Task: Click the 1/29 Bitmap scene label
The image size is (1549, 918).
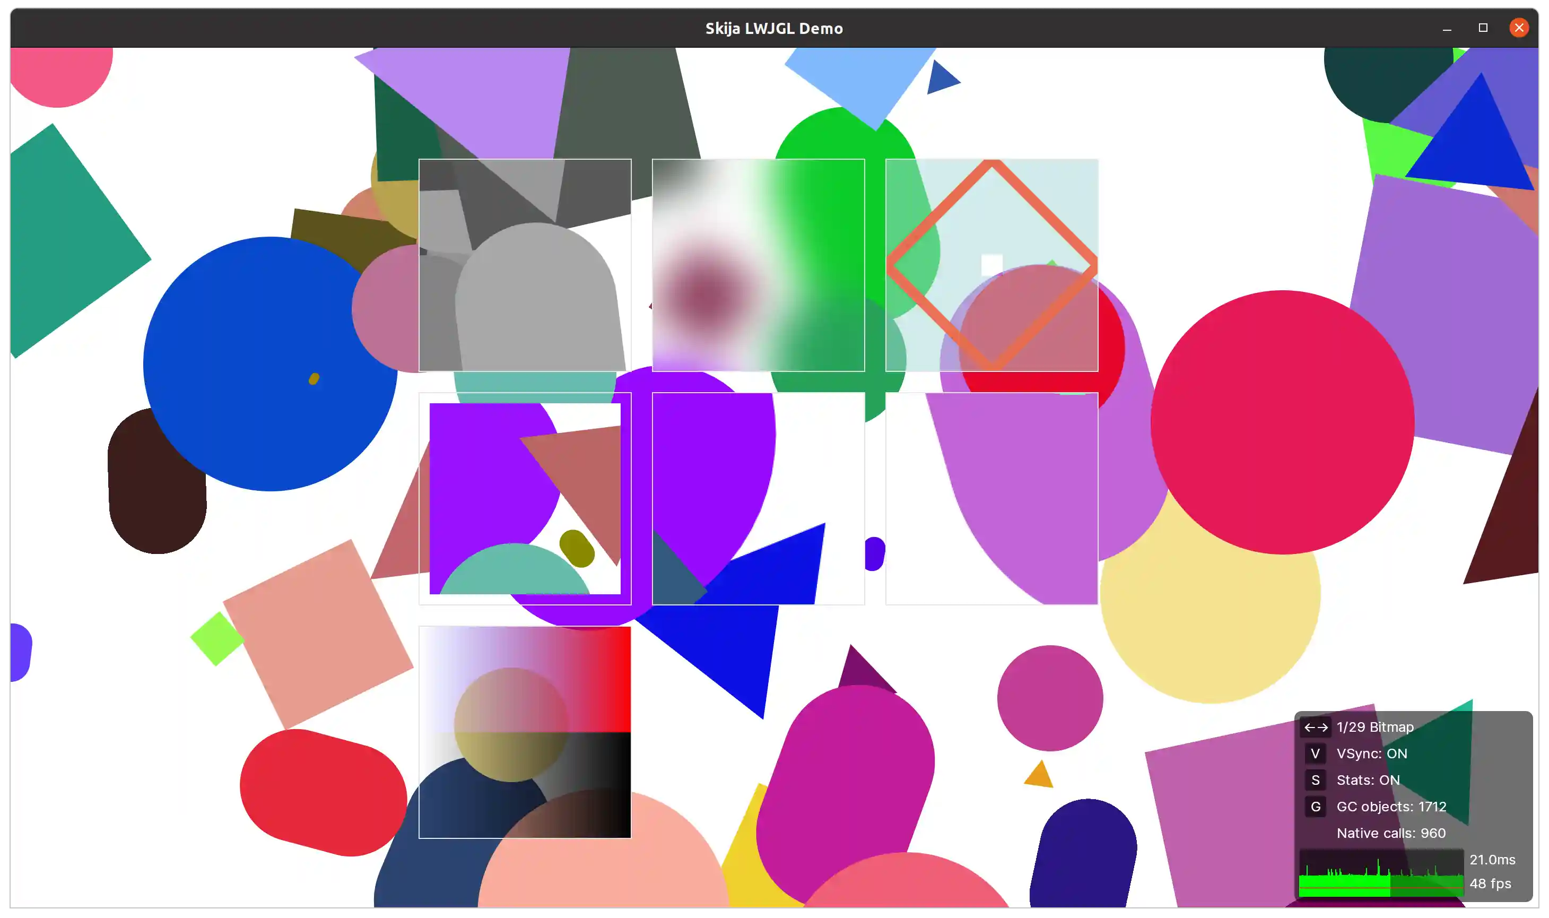Action: (1374, 728)
